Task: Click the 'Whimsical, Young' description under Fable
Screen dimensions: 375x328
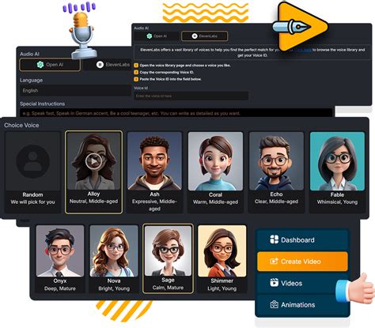Action: (337, 202)
